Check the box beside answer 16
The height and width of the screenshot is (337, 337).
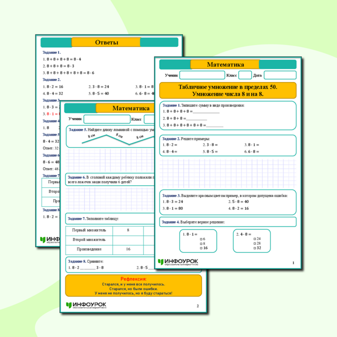[201, 248]
